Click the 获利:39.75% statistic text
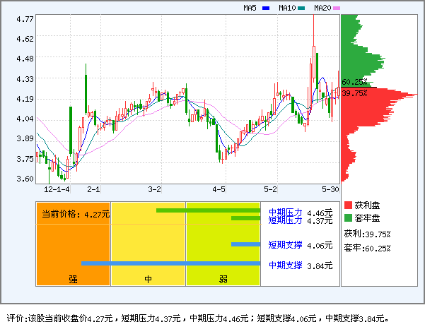This screenshot has height=322, width=425. point(367,234)
